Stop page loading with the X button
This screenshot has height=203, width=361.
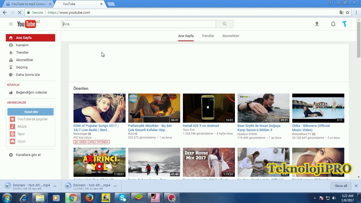tap(19, 12)
